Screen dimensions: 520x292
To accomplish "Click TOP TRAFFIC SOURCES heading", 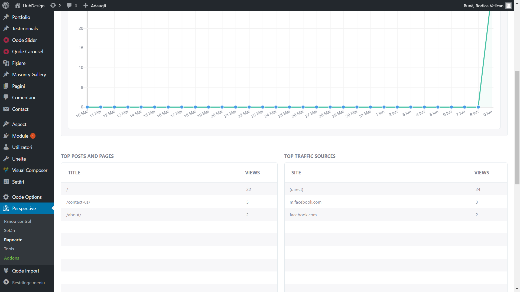I will [310, 156].
